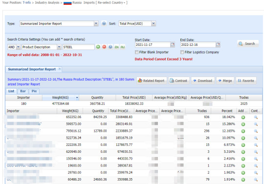Switch to the List tab
The height and width of the screenshot is (184, 264).
(11, 91)
